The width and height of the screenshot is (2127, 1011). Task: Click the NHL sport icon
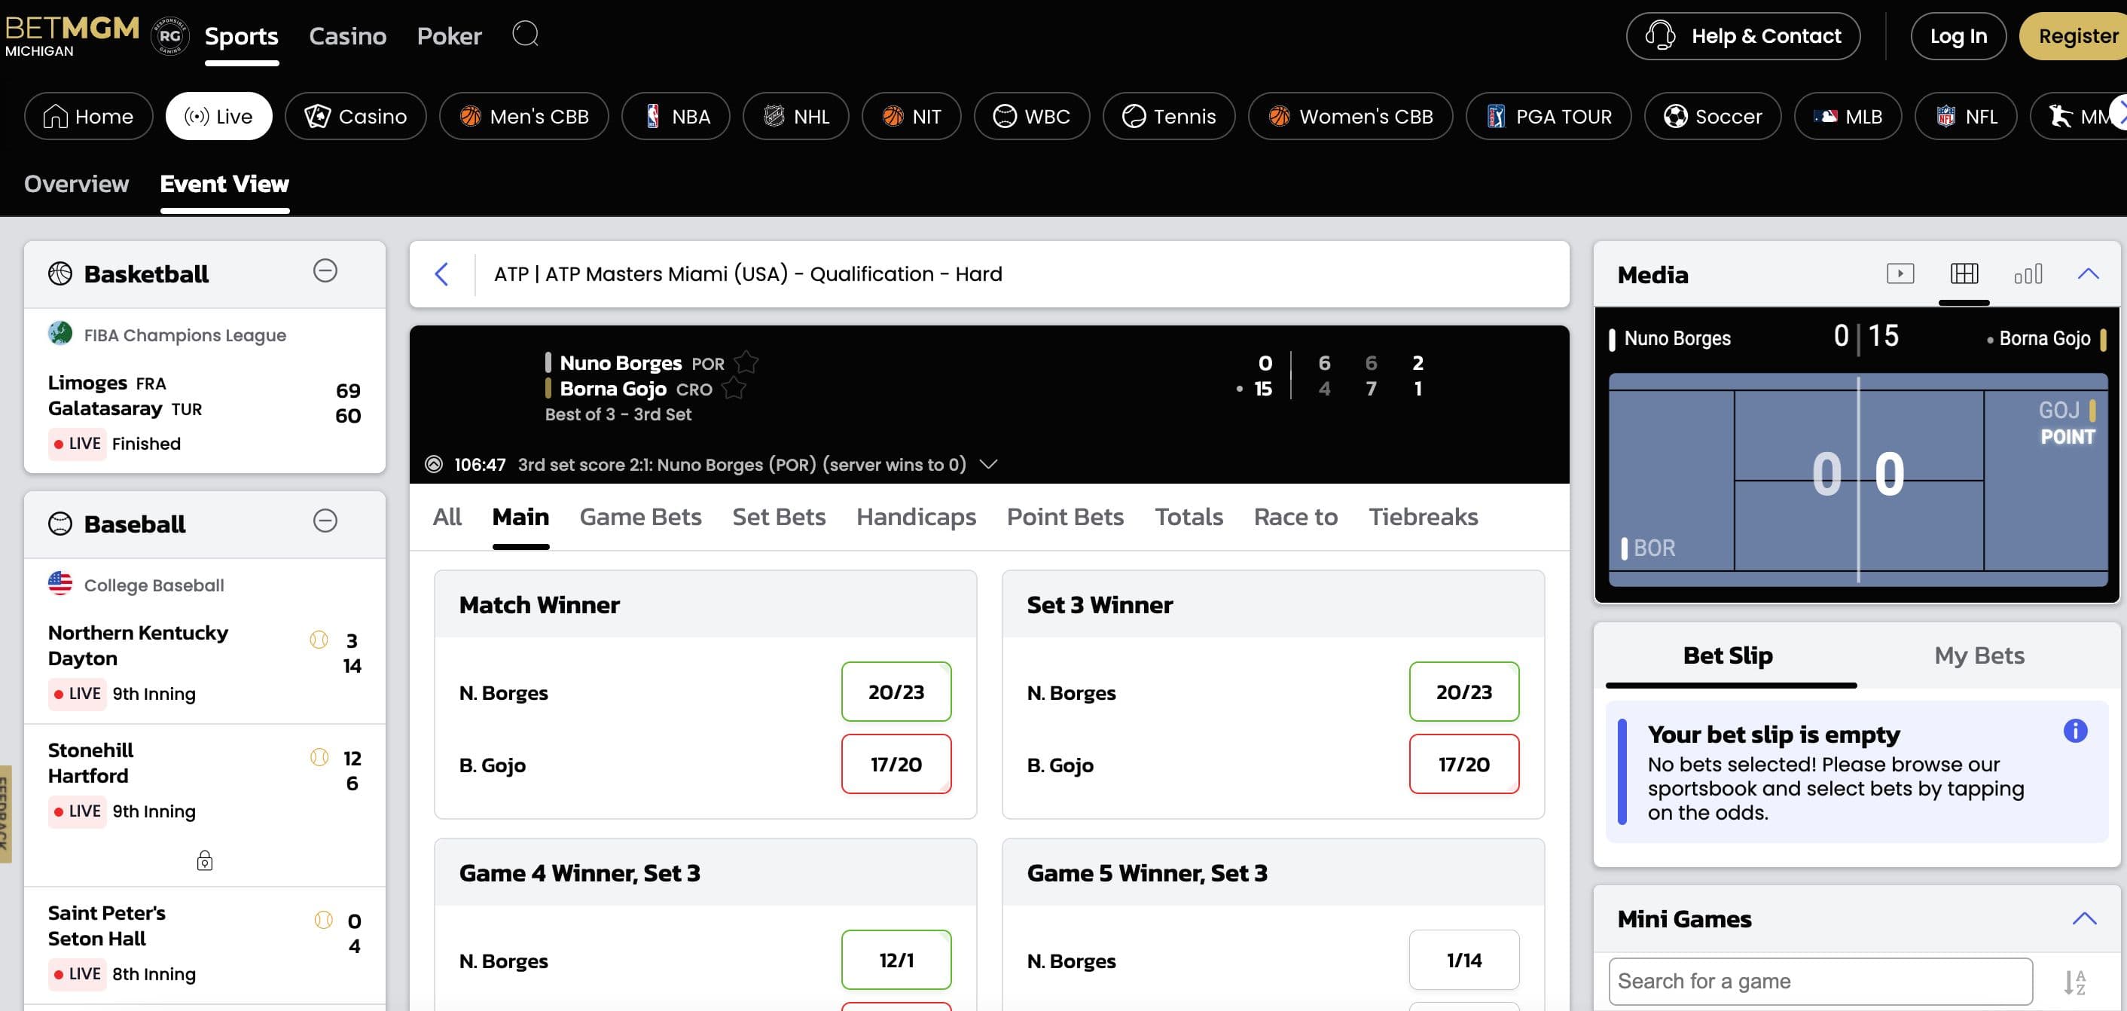click(x=774, y=115)
